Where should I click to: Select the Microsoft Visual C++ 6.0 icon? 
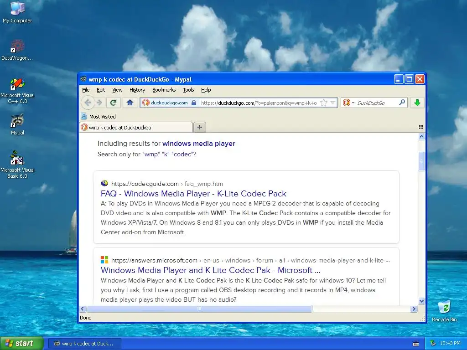[x=17, y=91]
